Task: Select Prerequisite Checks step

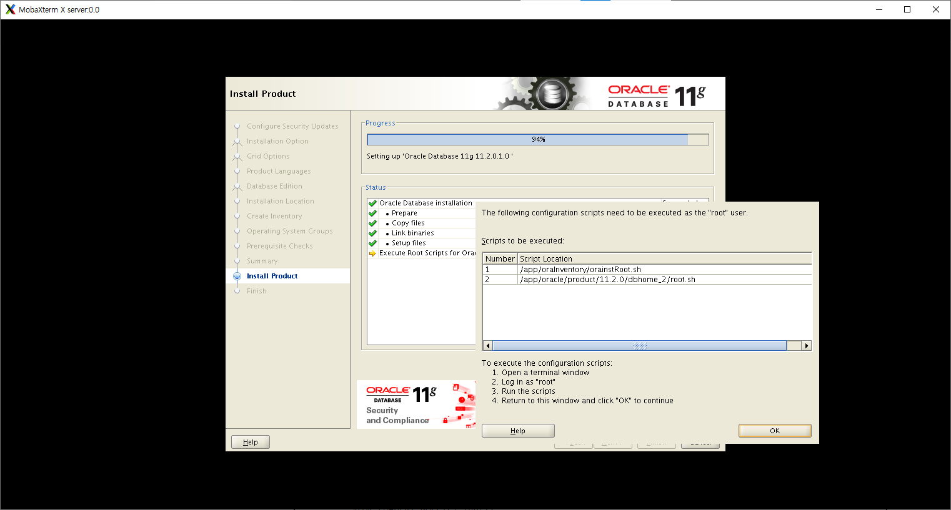Action: point(280,246)
